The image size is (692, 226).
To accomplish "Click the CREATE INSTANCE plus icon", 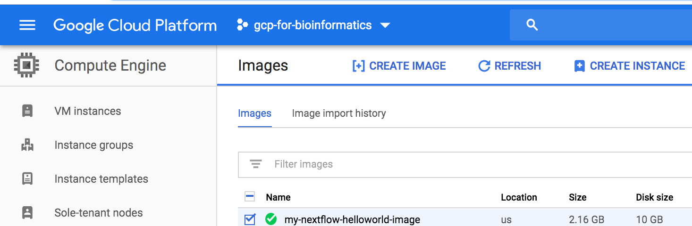I will (579, 66).
